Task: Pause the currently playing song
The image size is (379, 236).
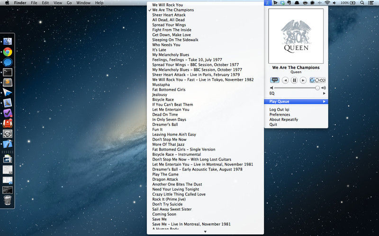Action: pyautogui.click(x=294, y=80)
